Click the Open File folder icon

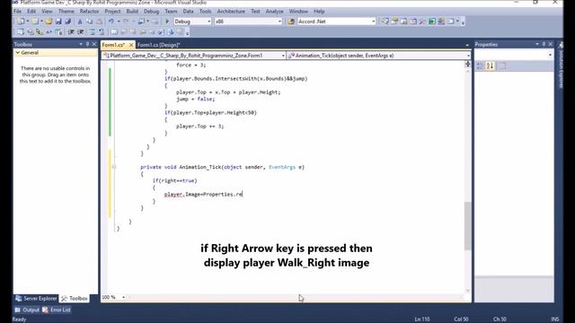pyautogui.click(x=49, y=22)
